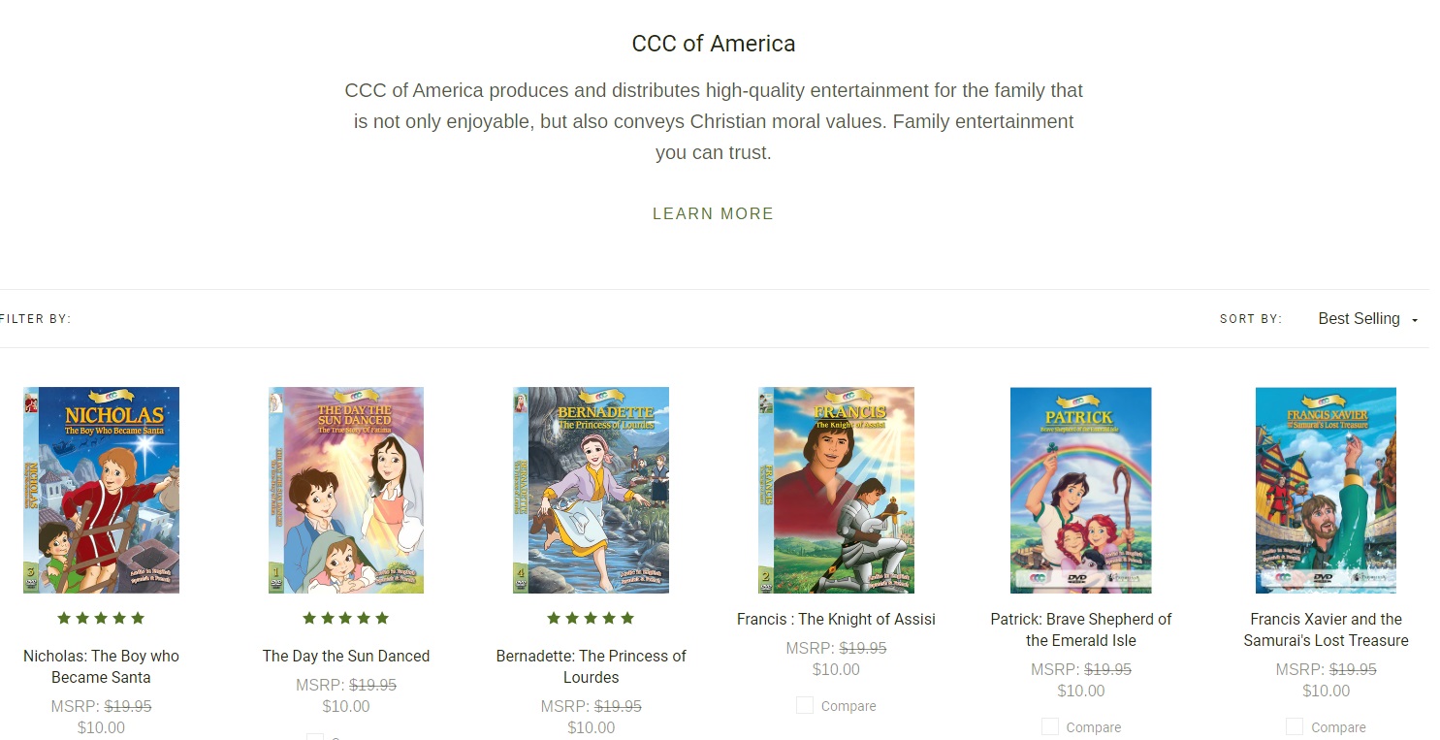Screen dimensions: 1440x740
Task: Open Patrick Brave Shepherd DVD cover
Action: point(1080,490)
